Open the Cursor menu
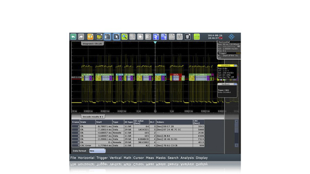The image size is (310, 174). click(x=138, y=158)
